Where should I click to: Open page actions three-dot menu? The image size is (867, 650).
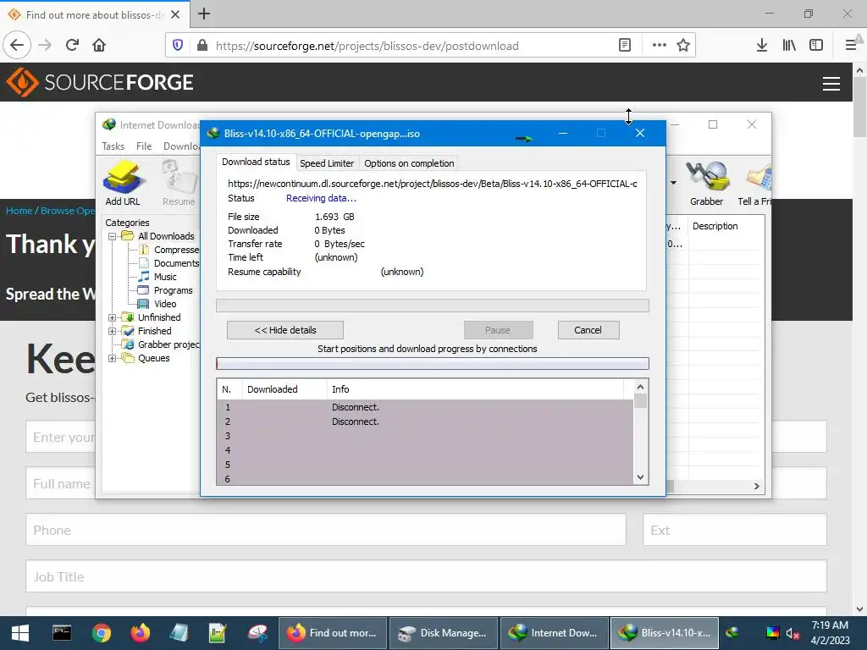659,46
